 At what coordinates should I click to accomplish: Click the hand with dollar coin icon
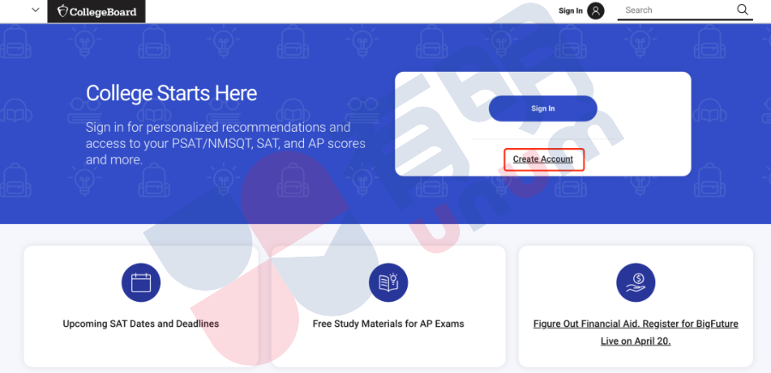[636, 282]
